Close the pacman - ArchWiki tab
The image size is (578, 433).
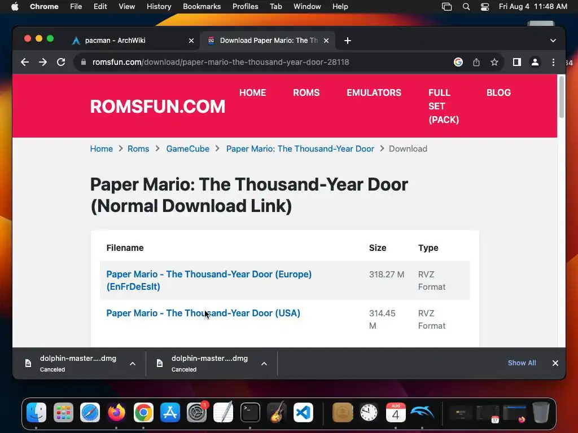tap(191, 41)
